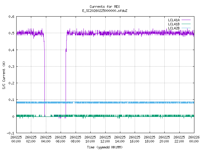Viewport: 200px width, 150px height.
Task: Click the 'S/C Current (A)' y-axis label
Action: (x=4, y=75)
